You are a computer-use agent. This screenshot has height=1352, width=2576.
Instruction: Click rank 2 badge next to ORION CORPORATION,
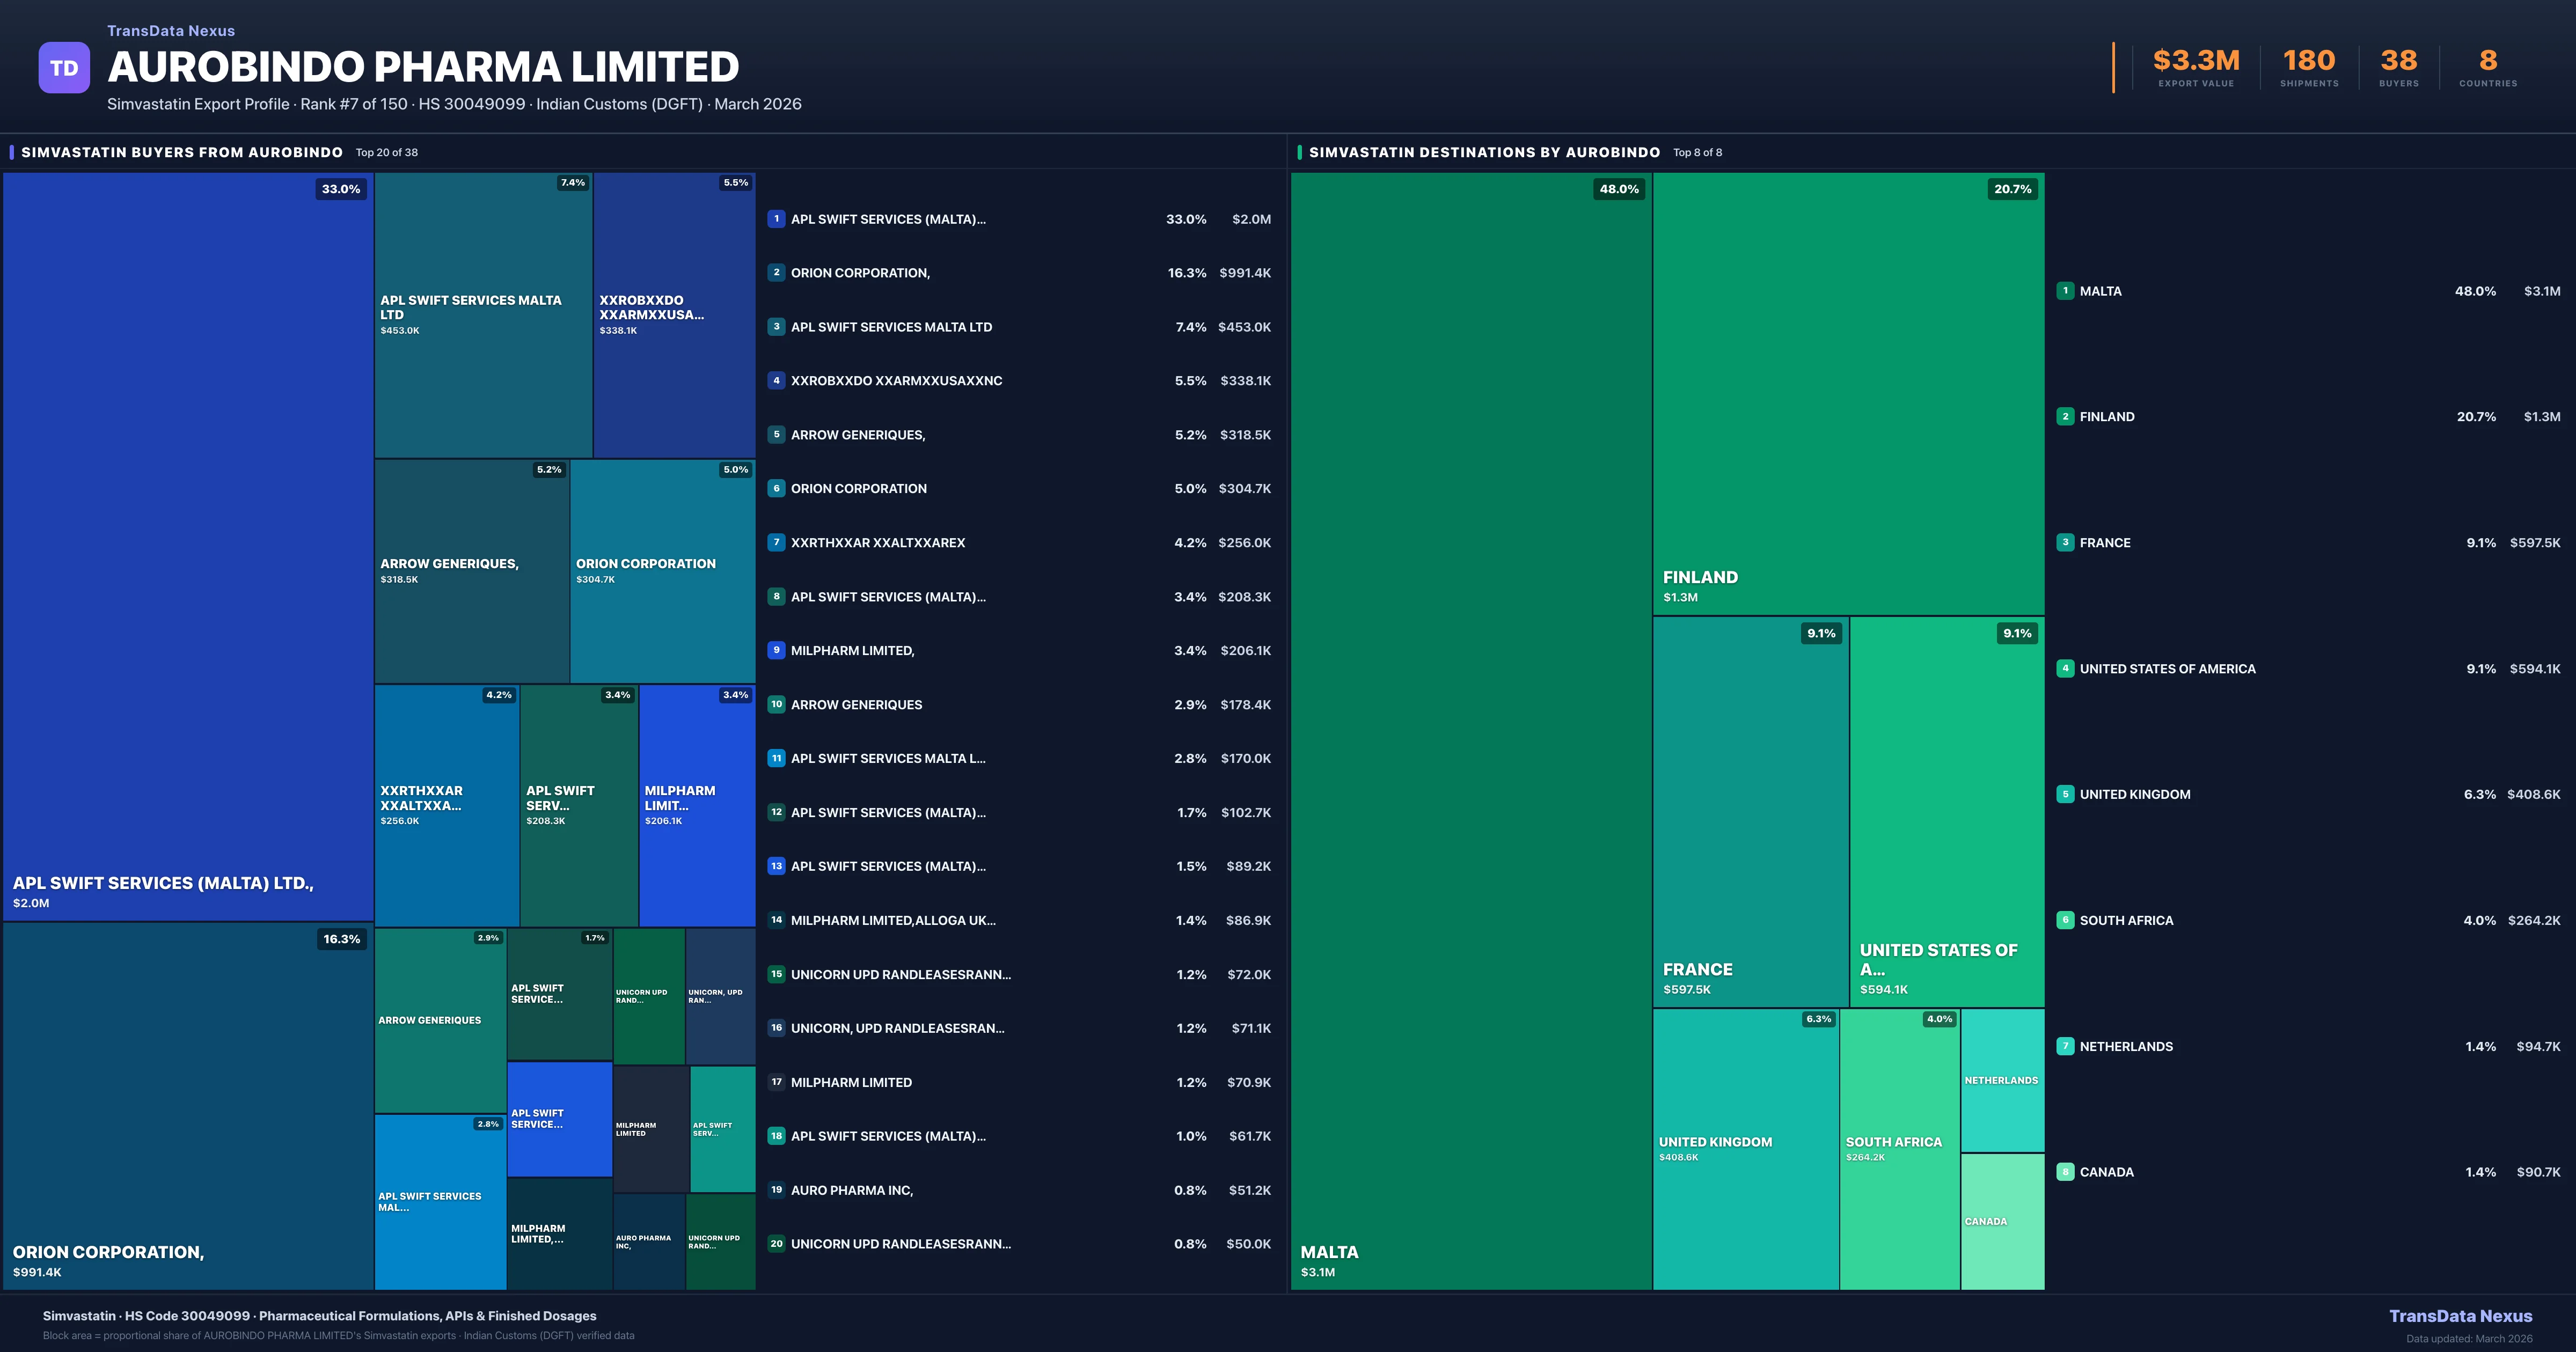coord(776,272)
